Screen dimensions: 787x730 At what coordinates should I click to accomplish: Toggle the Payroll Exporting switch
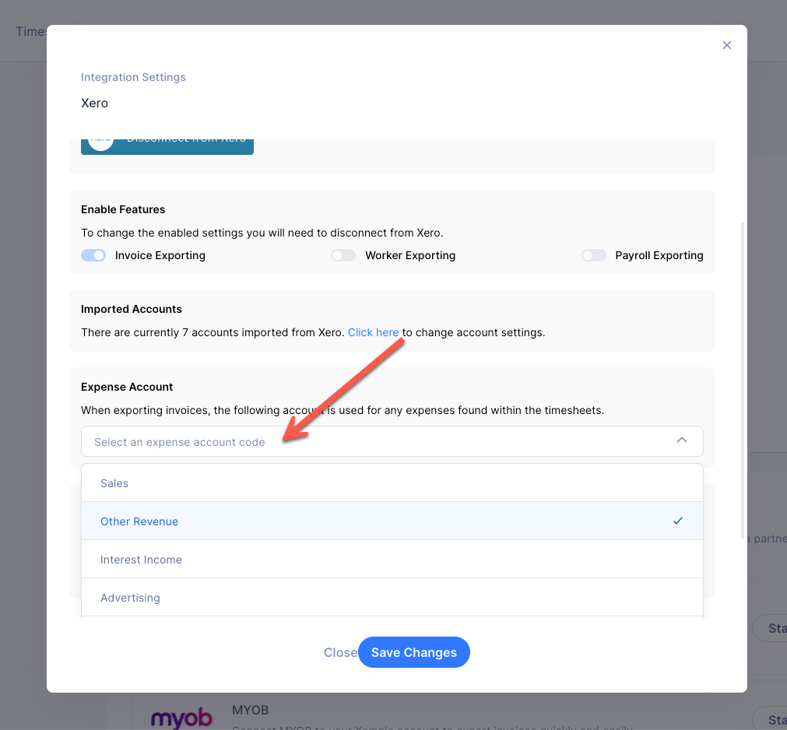click(x=594, y=255)
